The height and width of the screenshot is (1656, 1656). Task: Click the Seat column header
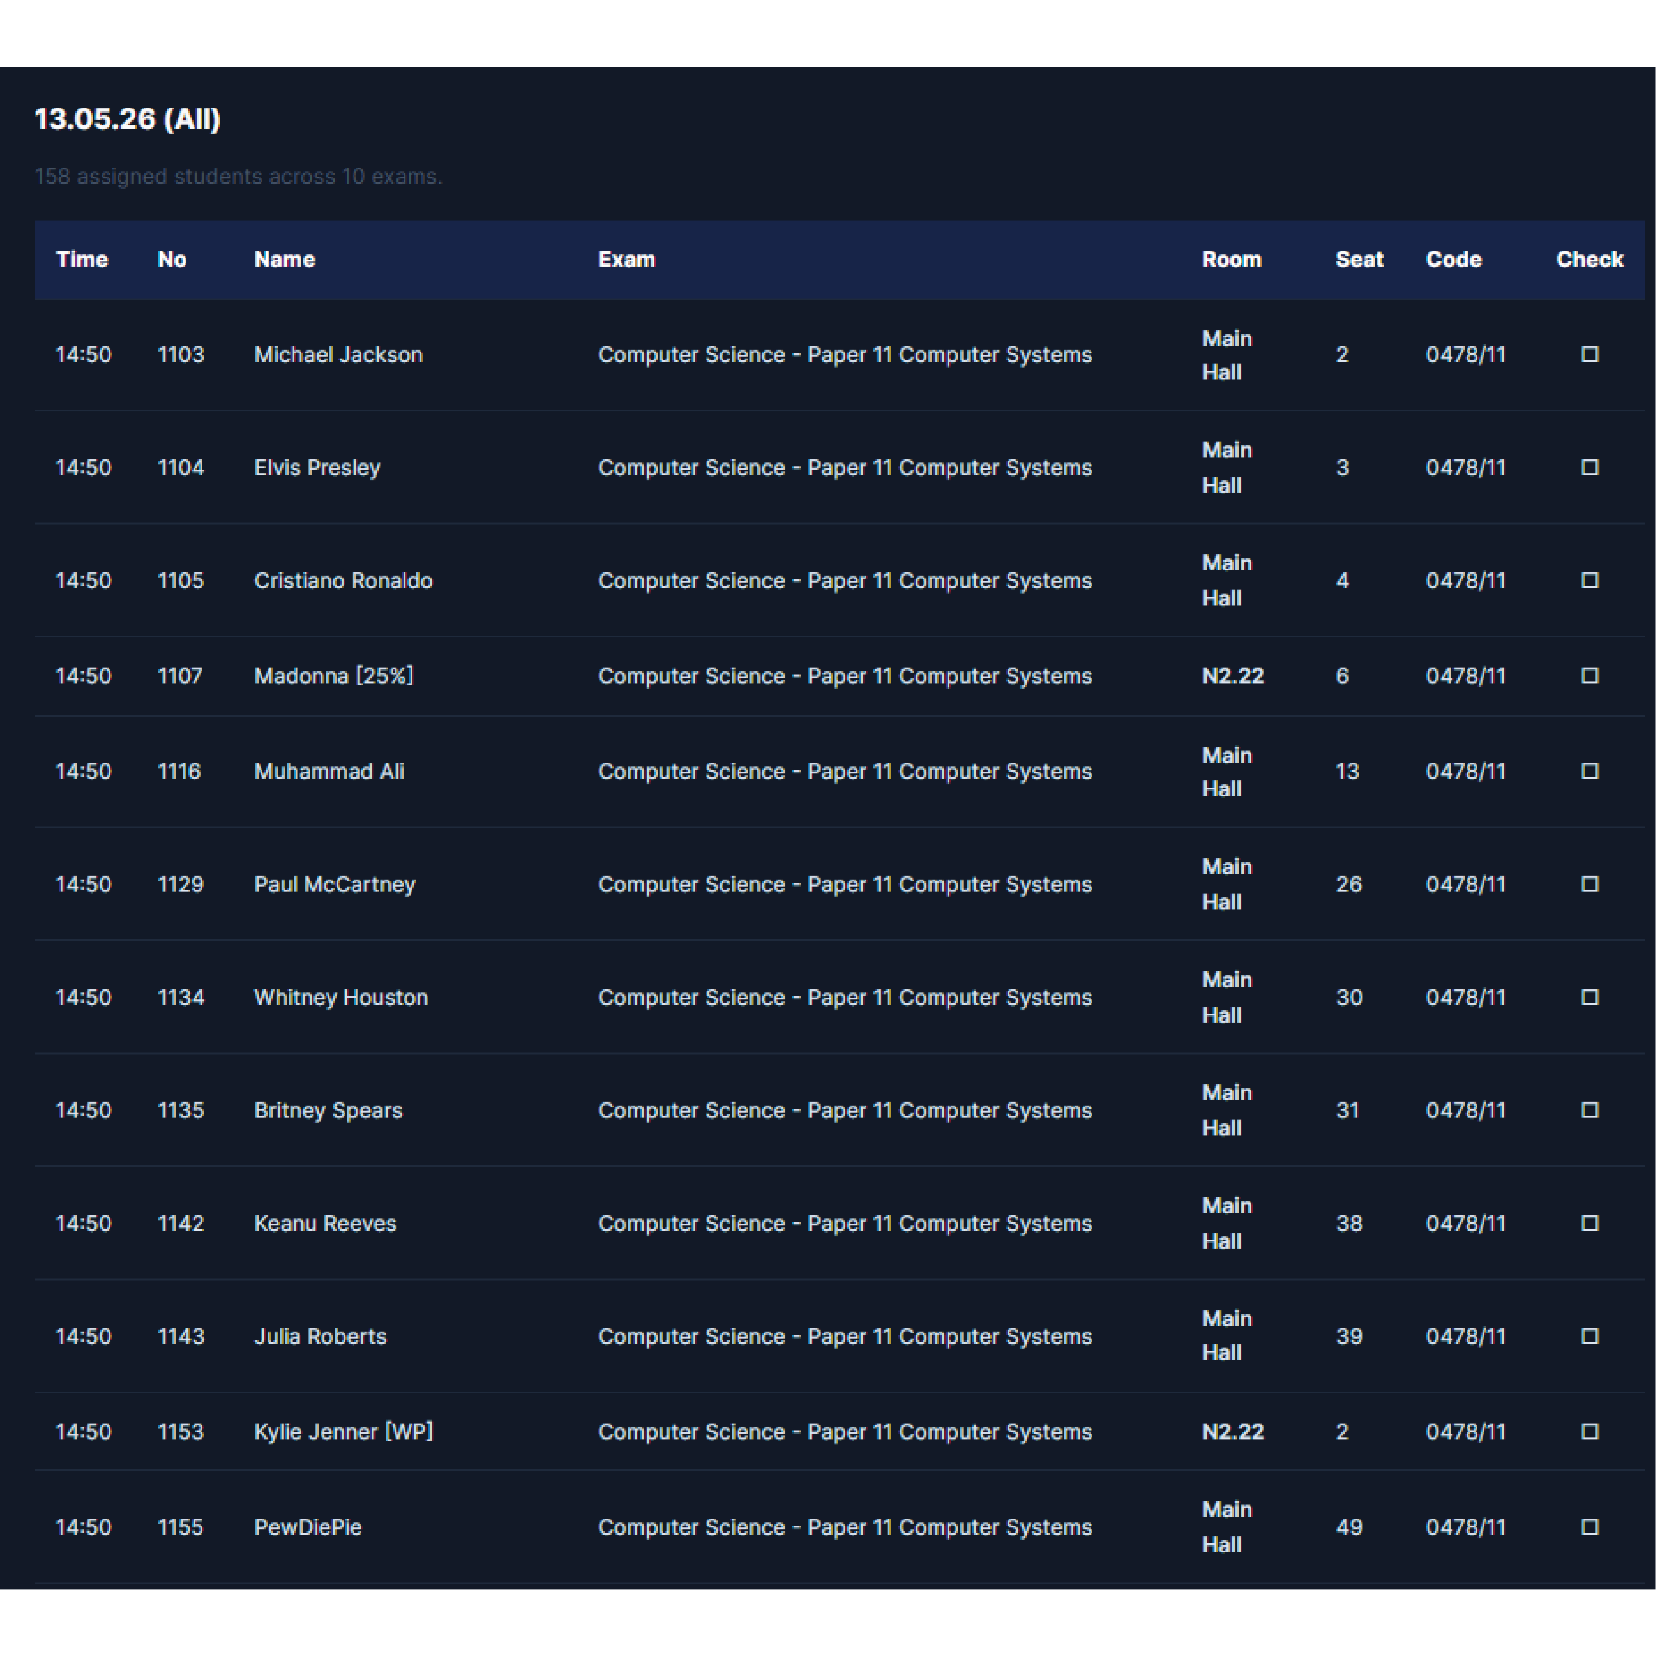pos(1359,259)
